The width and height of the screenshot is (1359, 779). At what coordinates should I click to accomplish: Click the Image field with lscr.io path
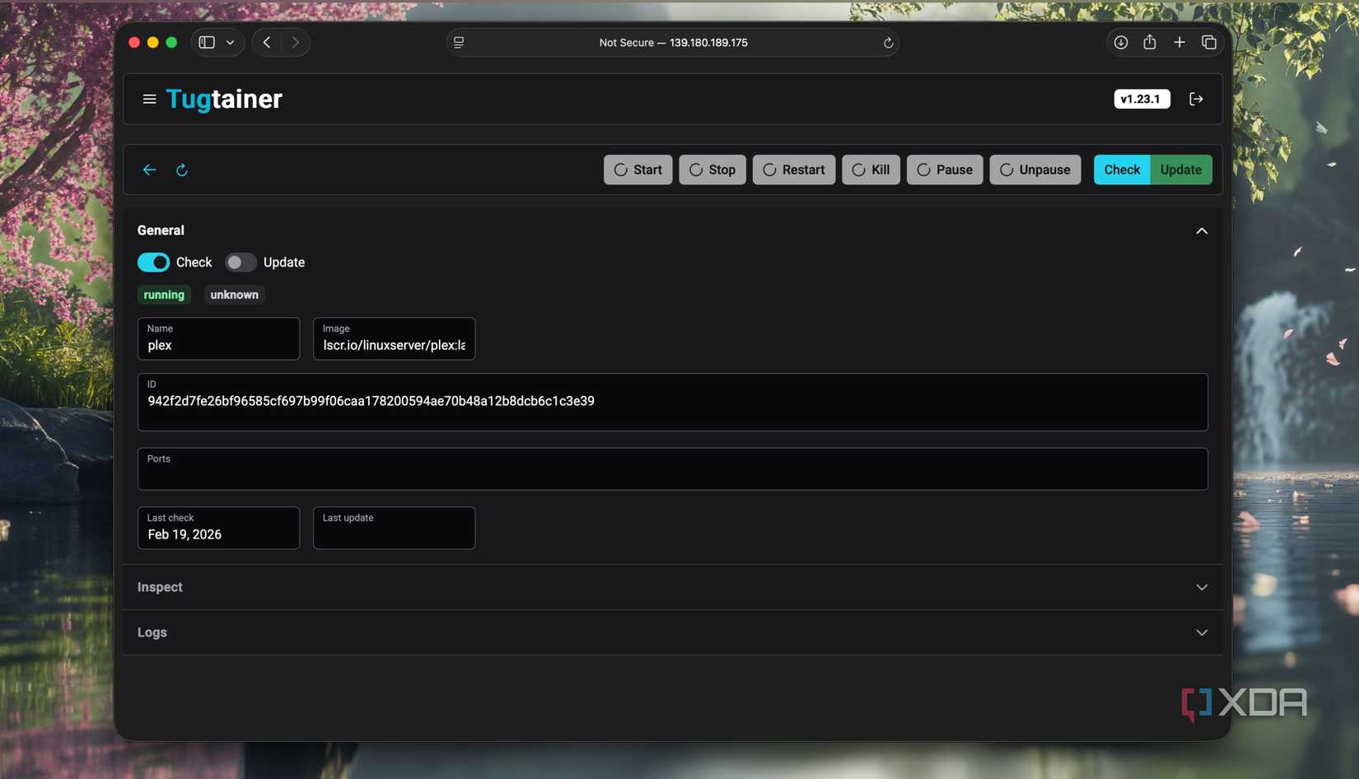[x=394, y=338]
